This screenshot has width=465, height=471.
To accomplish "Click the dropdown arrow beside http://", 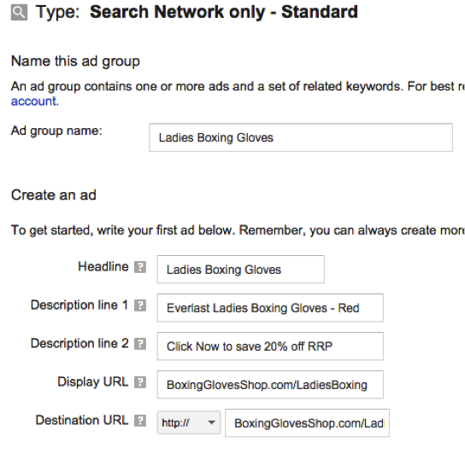I will 211,422.
